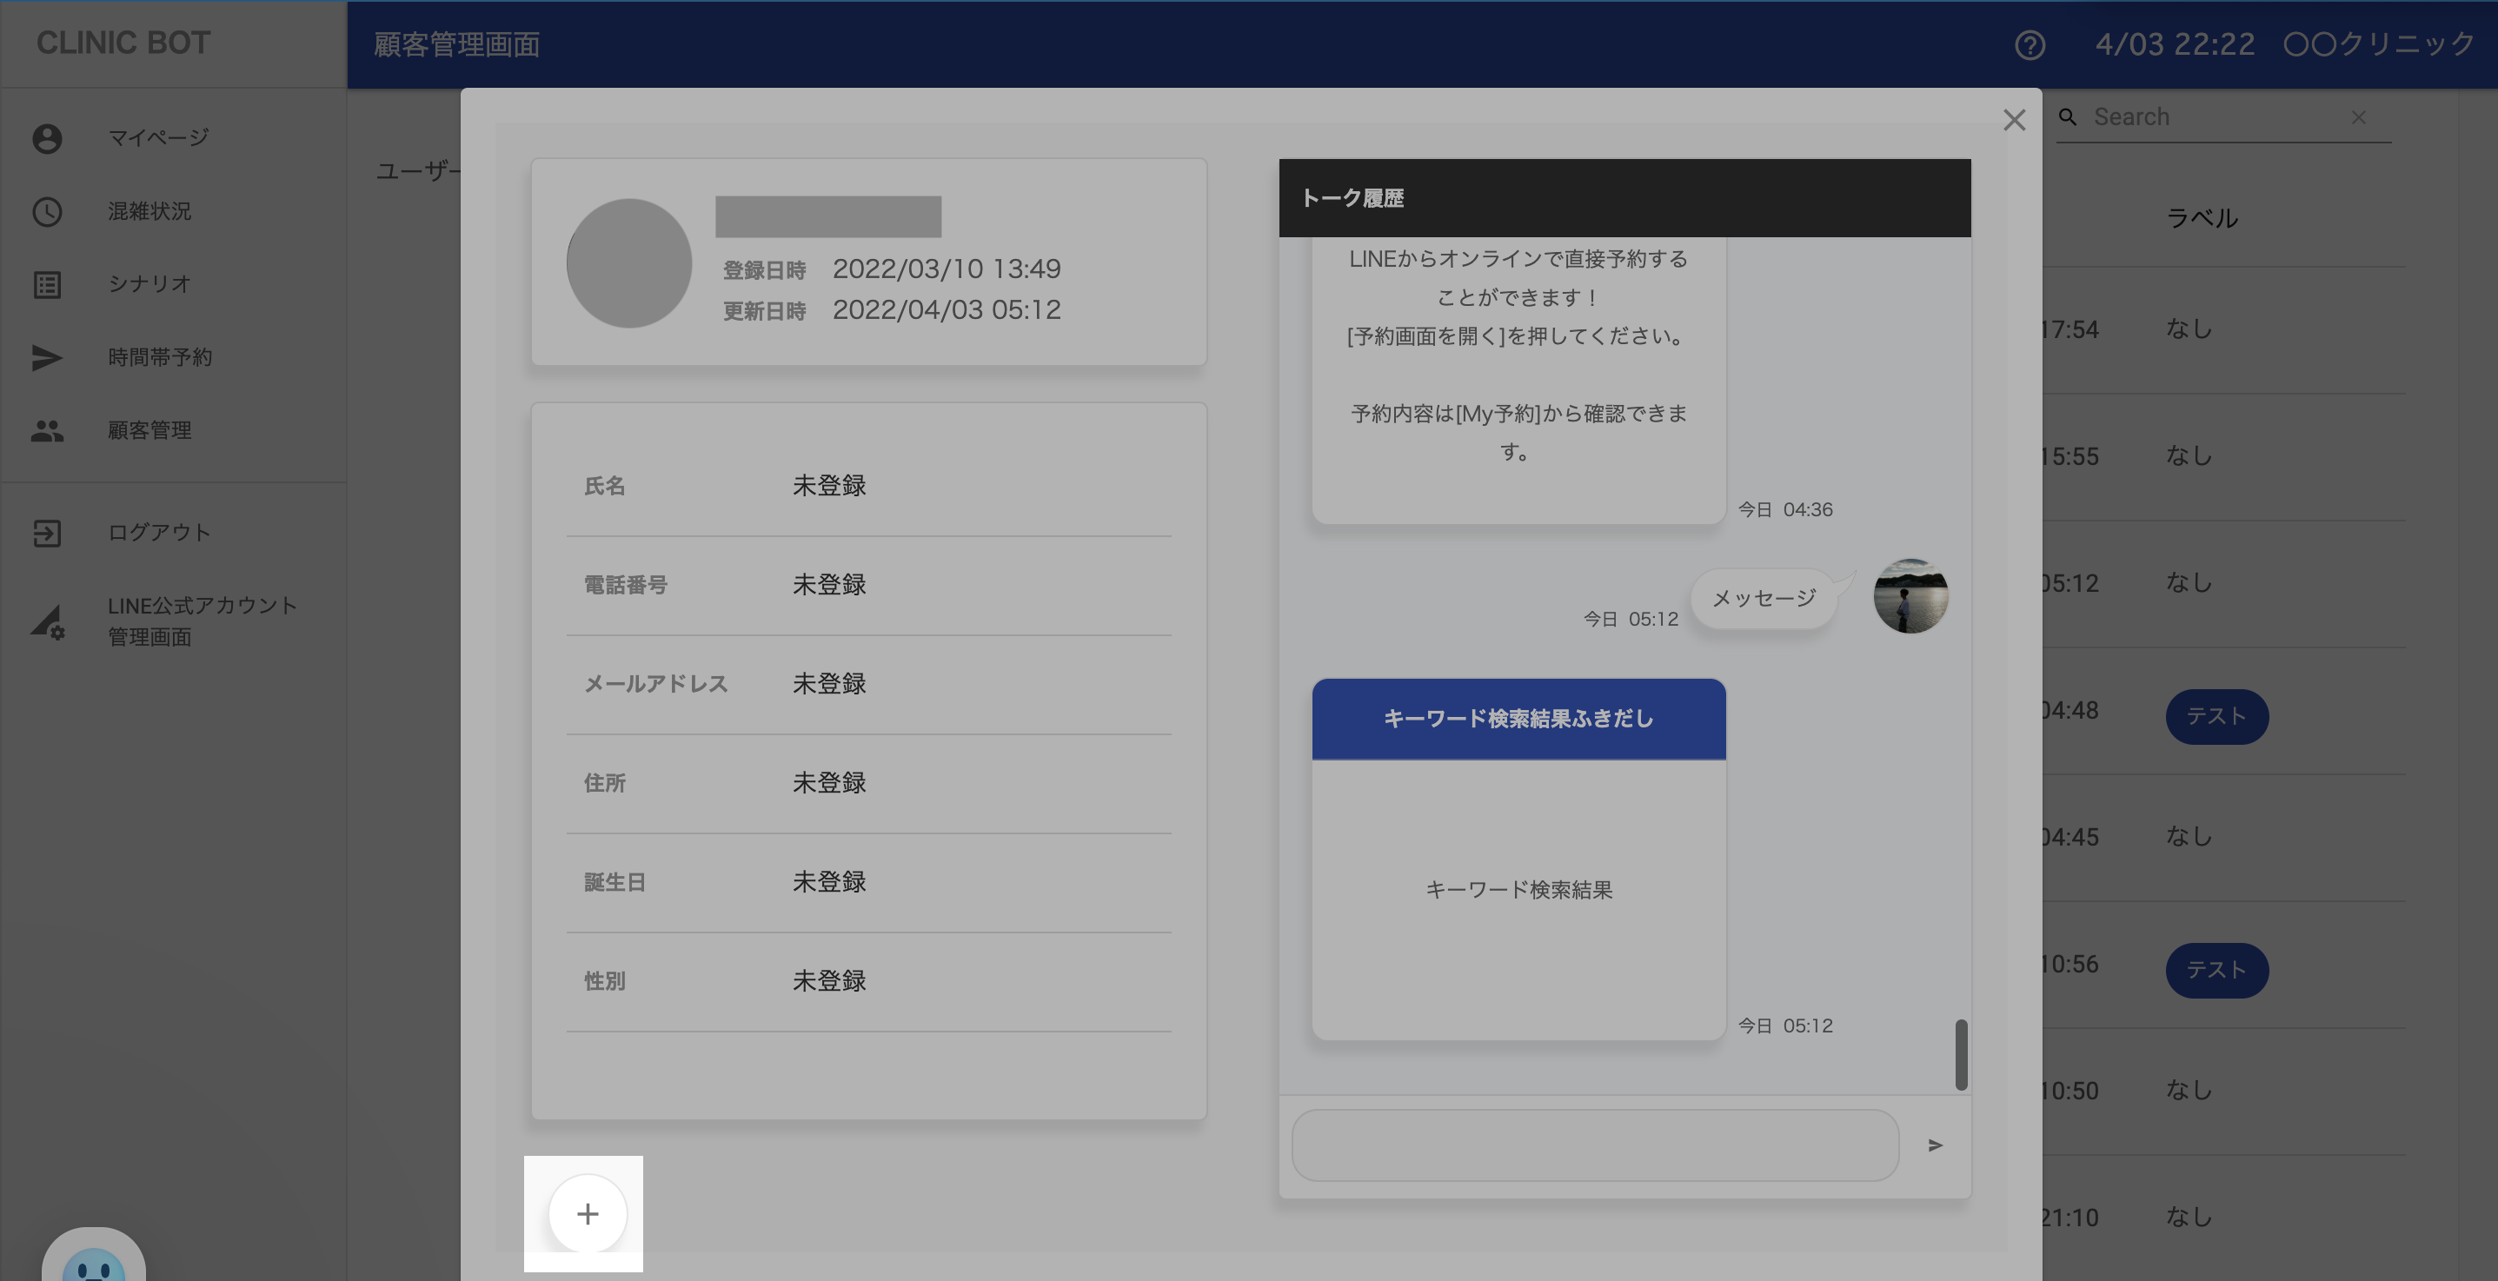Click the talk history scrollbar thumb
Viewport: 2498px width, 1281px height.
pos(1961,1054)
